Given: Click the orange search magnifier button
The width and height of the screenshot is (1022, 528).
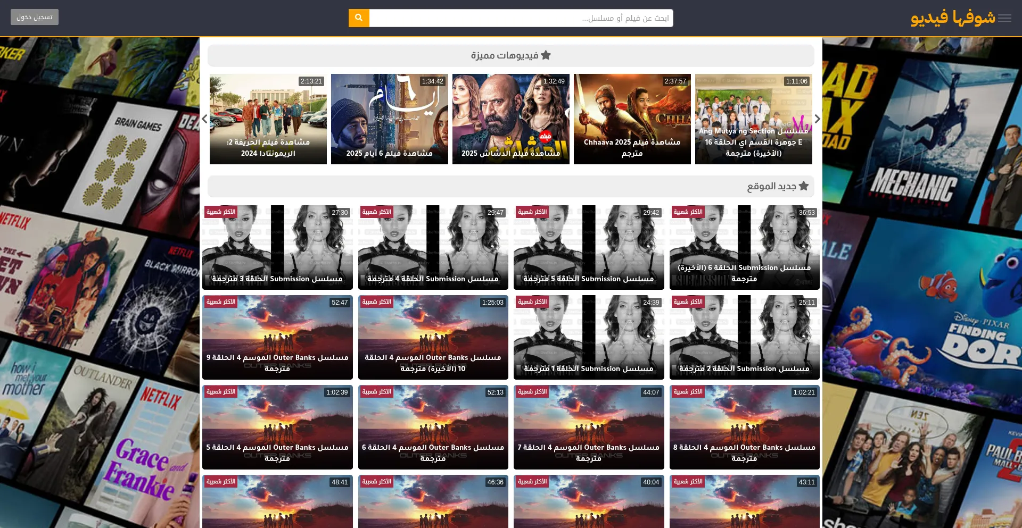Looking at the screenshot, I should click(x=359, y=18).
